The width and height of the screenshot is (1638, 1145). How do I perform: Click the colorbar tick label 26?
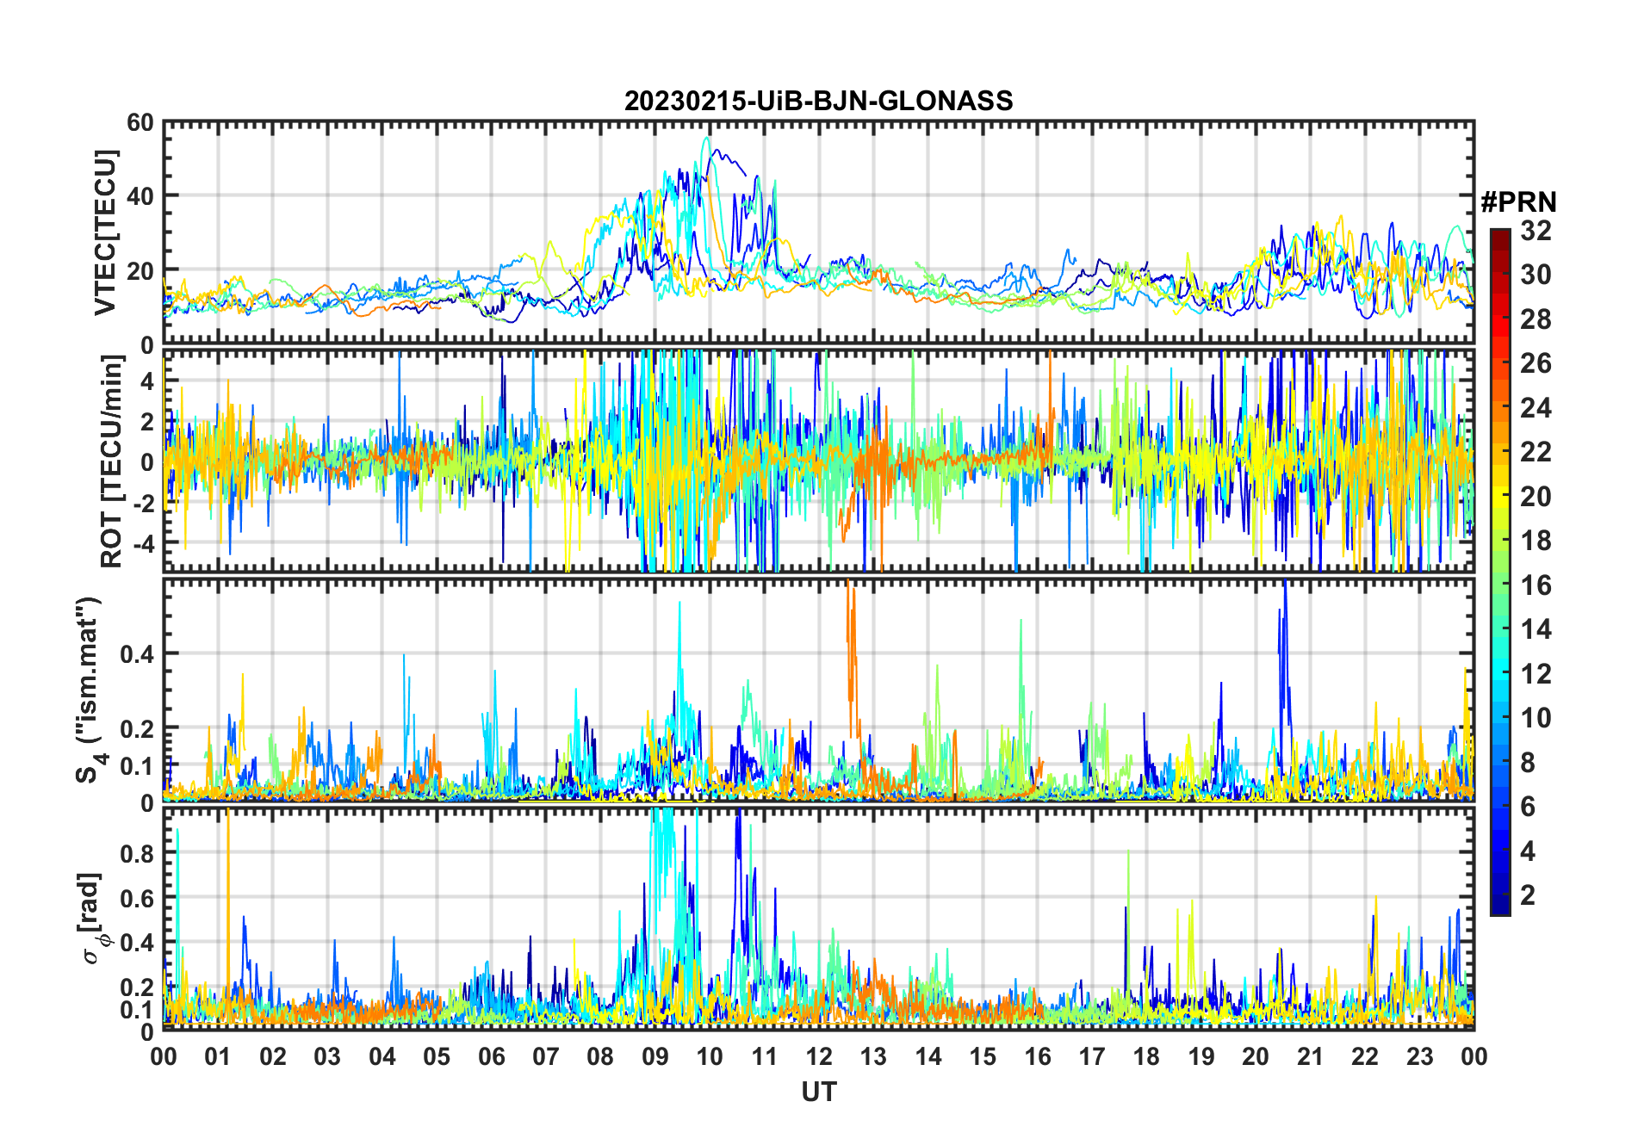pyautogui.click(x=1536, y=363)
